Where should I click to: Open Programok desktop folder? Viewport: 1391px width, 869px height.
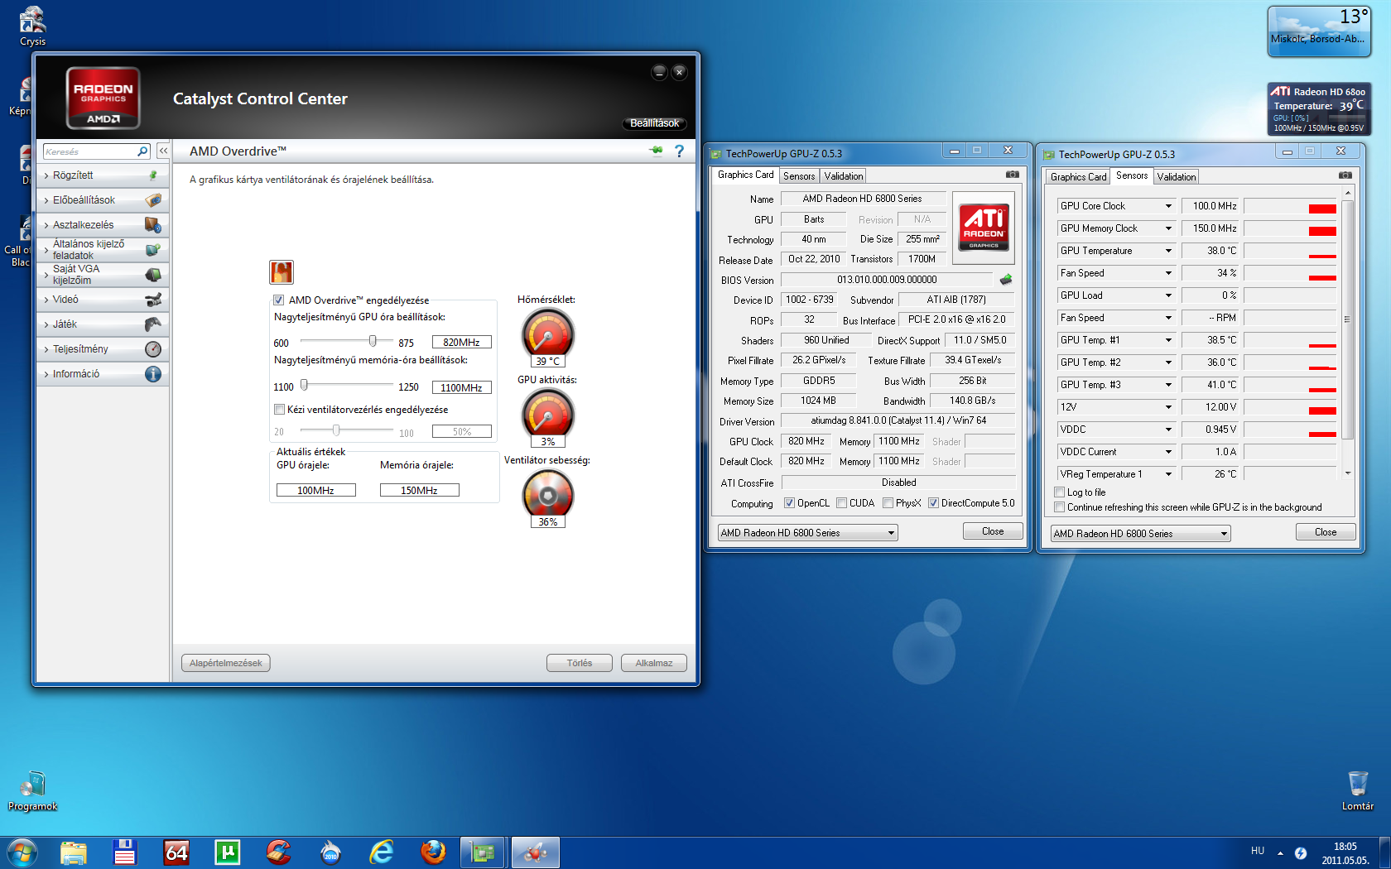[33, 791]
